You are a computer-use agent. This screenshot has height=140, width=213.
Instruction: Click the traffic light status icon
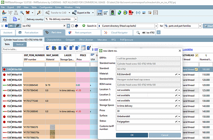tap(112, 13)
